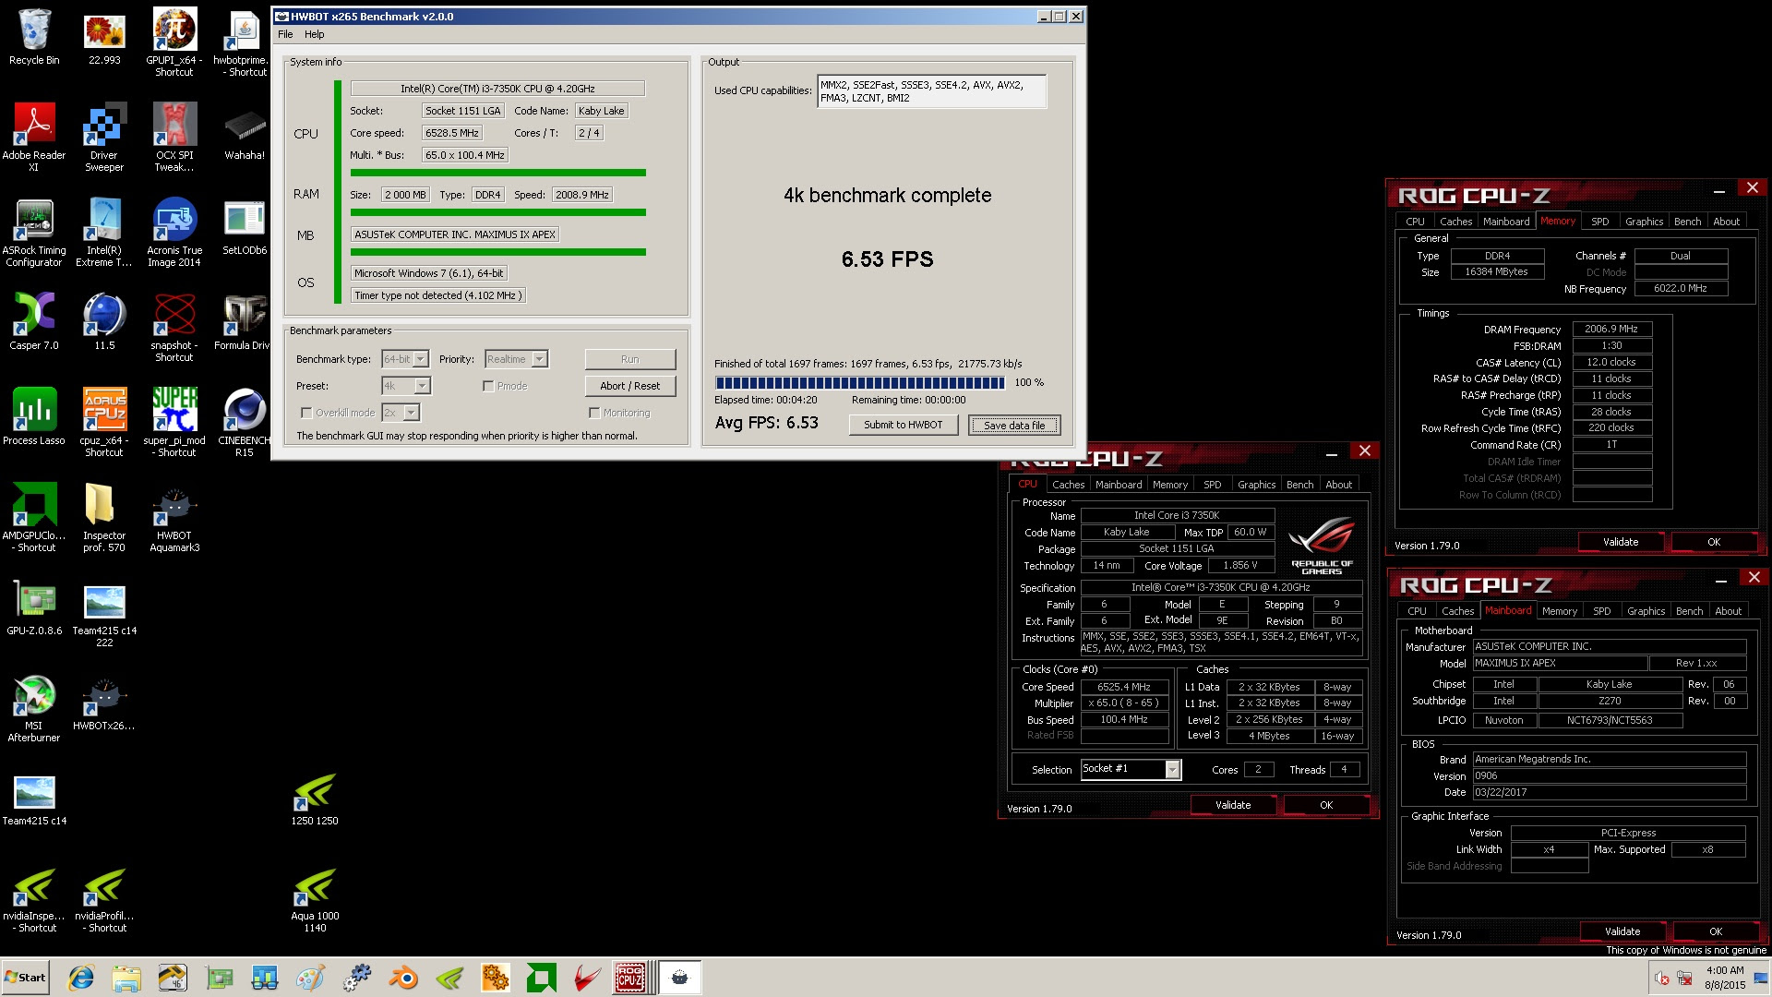This screenshot has height=997, width=1772.
Task: Expand the Overkill 2x dropdown
Action: coord(412,413)
